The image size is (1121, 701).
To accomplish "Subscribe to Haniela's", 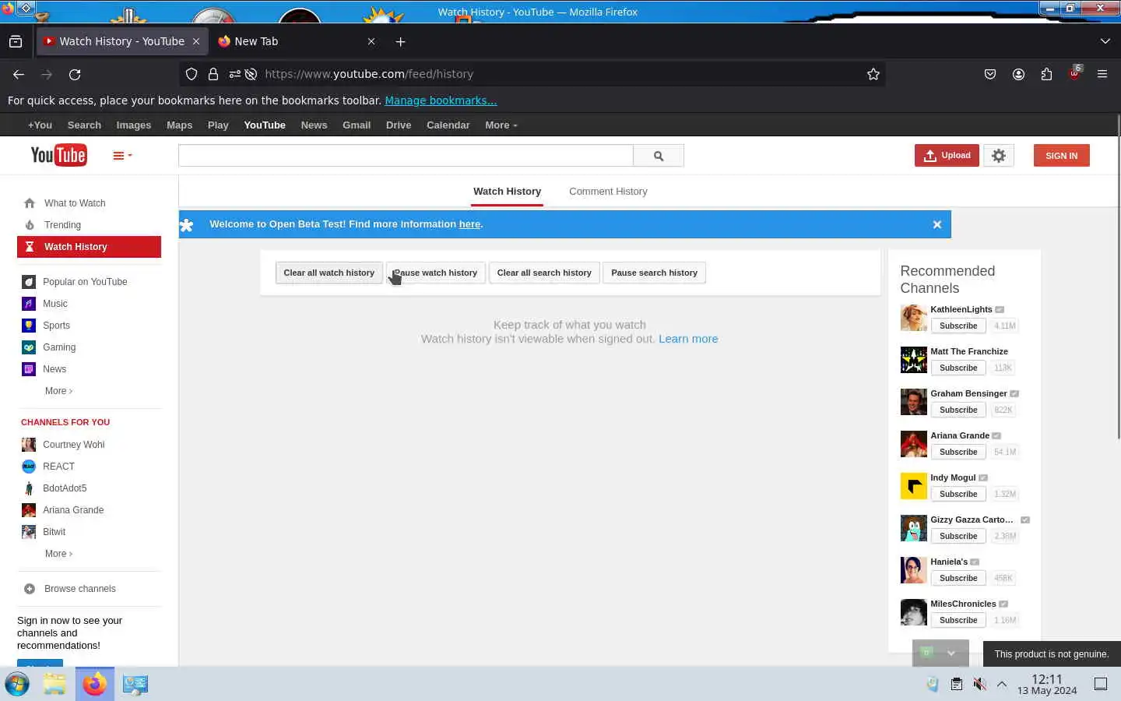I will click(958, 578).
